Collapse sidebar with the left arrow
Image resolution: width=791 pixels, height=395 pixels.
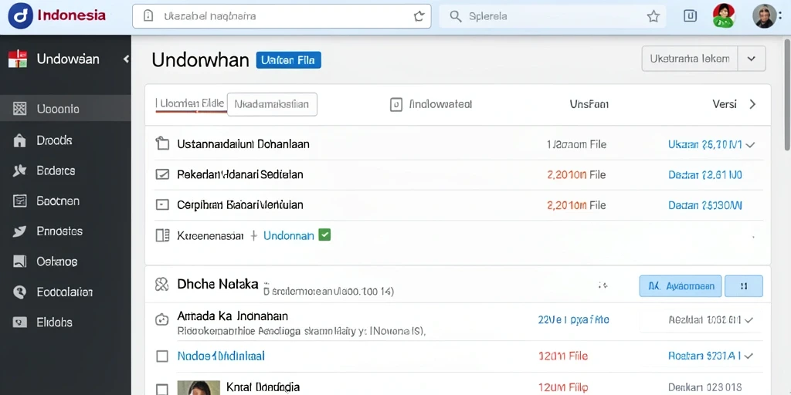(x=126, y=59)
